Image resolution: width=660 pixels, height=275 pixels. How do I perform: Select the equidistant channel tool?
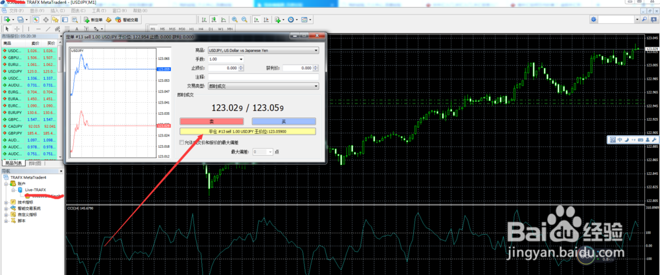pyautogui.click(x=57, y=29)
